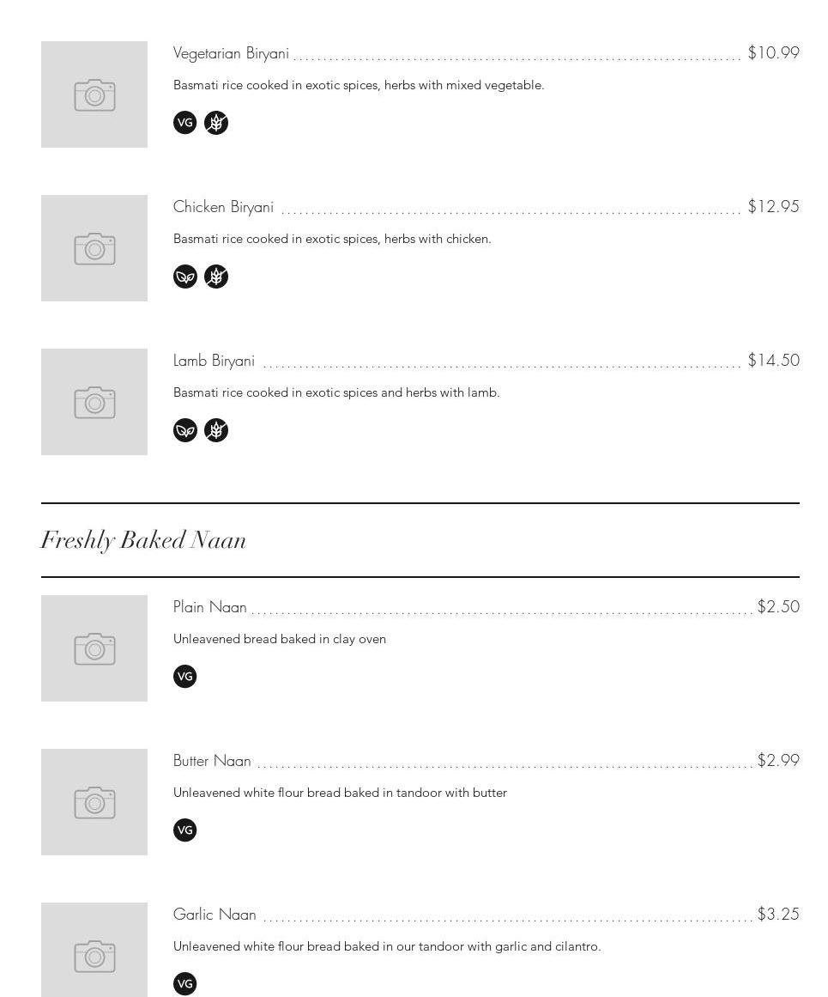Open the Butter Naan image placeholder
The image size is (828, 997).
(94, 802)
